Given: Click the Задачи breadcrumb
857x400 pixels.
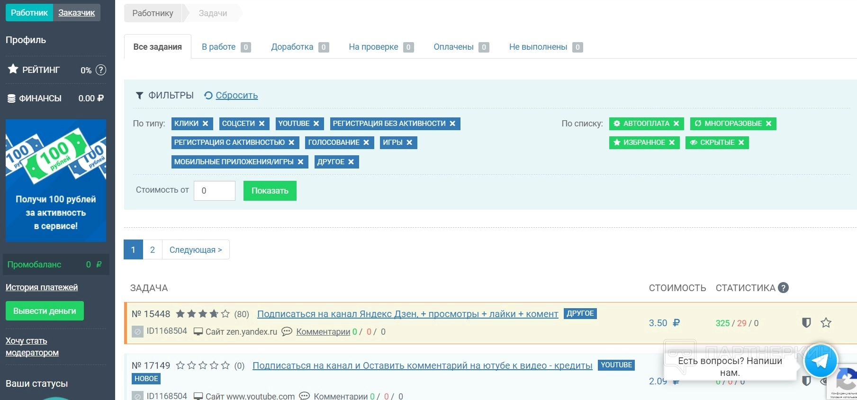Looking at the screenshot, I should (213, 13).
